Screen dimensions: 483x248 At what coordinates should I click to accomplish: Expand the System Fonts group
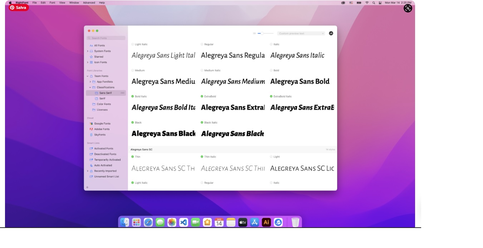88,51
